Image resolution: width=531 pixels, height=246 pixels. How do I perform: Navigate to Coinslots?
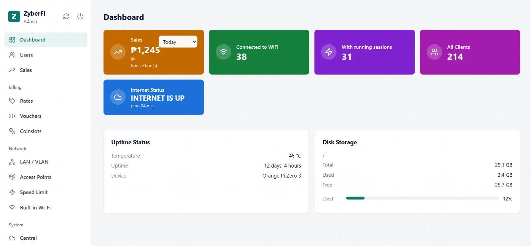[46, 131]
